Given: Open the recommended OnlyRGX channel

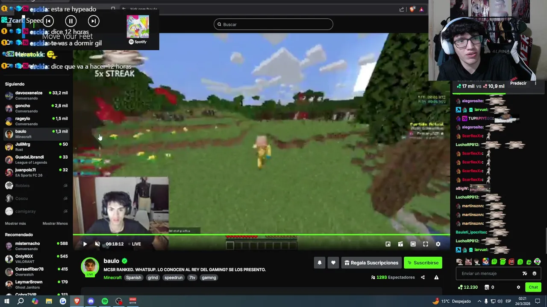Looking at the screenshot, I should (36, 258).
